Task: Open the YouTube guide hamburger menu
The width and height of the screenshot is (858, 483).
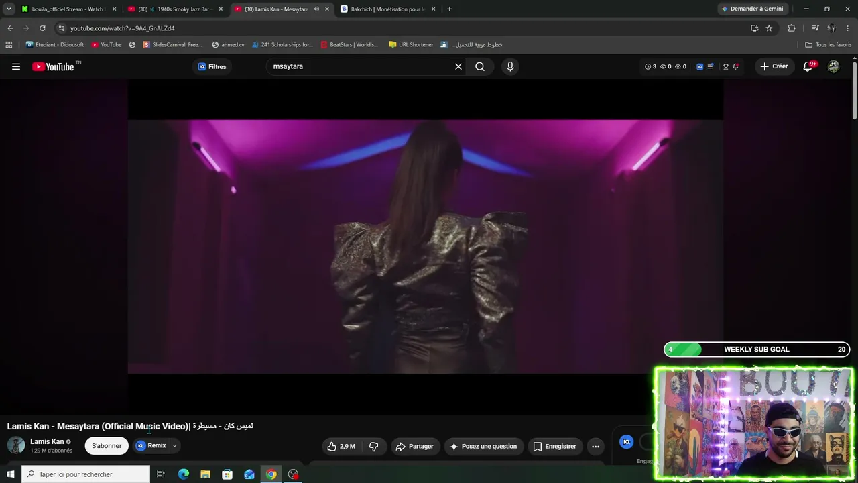Action: point(16,66)
